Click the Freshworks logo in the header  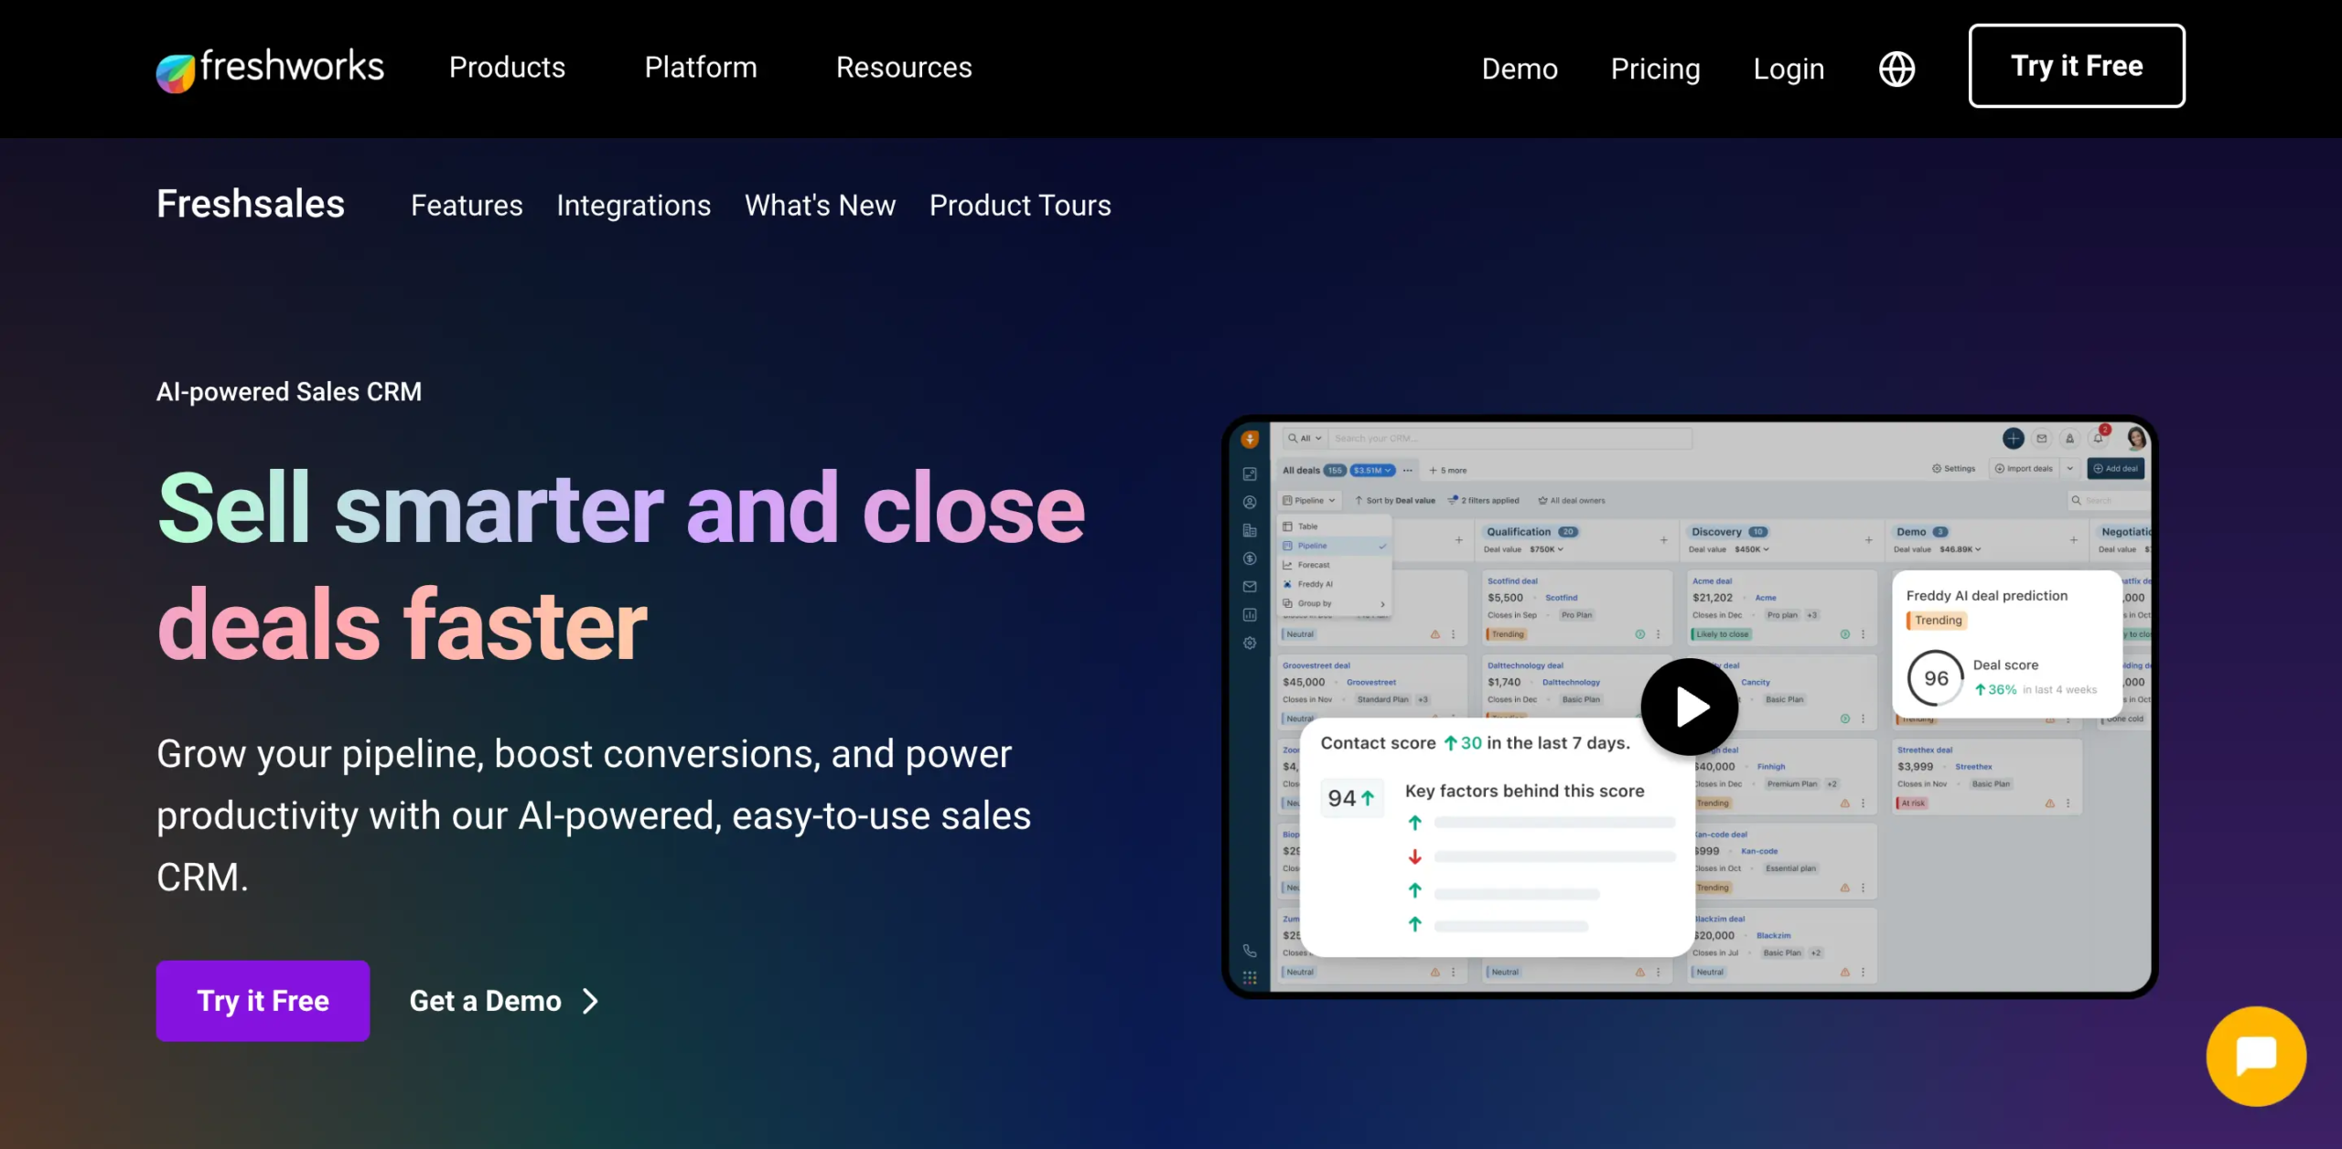click(x=270, y=69)
